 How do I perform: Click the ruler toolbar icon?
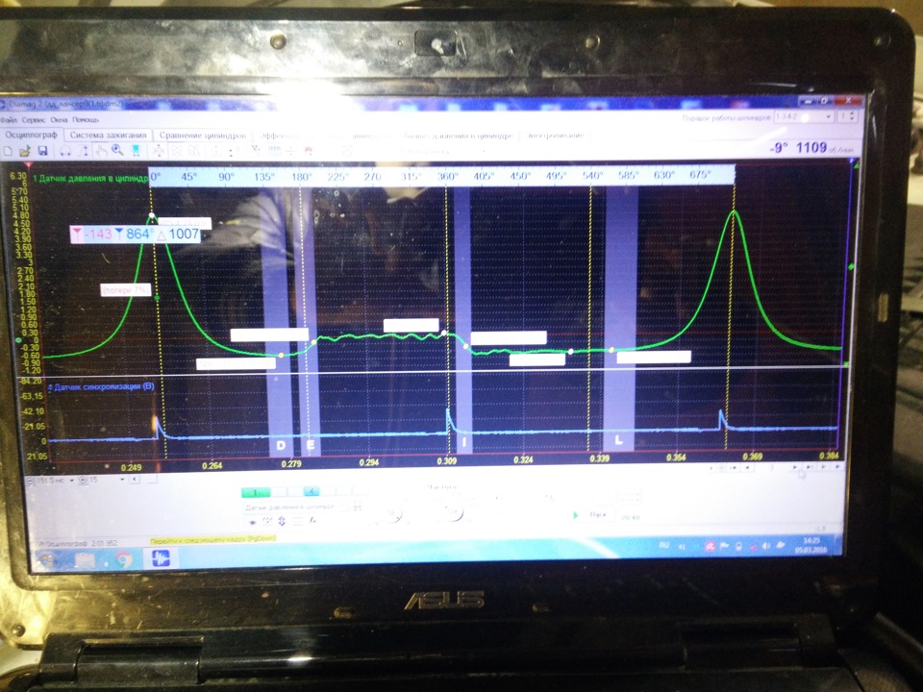click(274, 151)
